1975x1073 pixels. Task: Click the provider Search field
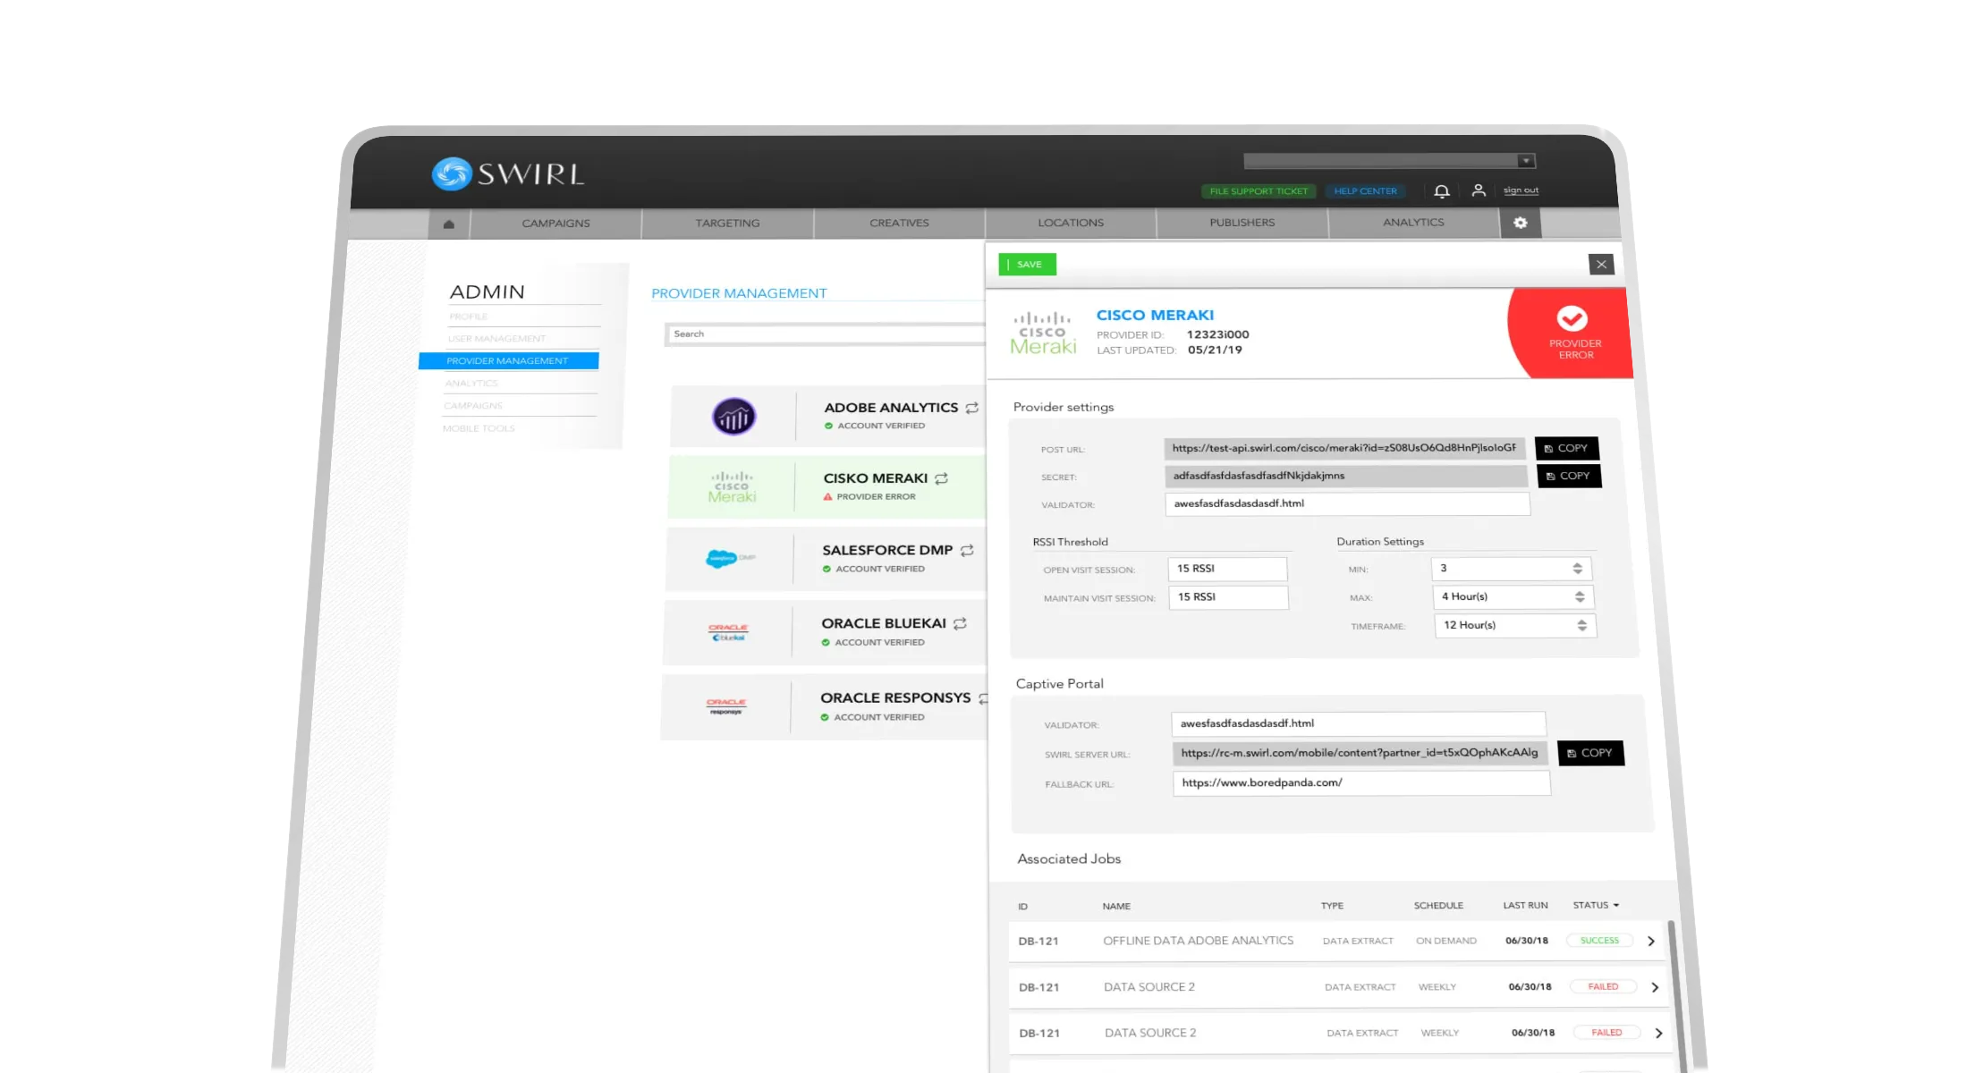[825, 334]
